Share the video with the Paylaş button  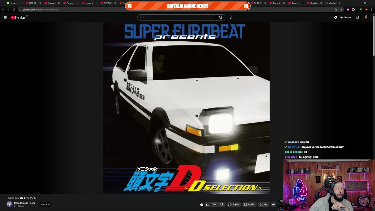pyautogui.click(x=233, y=205)
